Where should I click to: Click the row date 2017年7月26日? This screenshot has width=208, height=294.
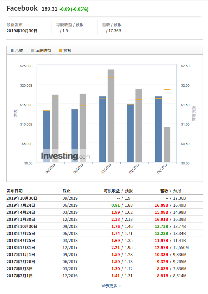pos(20,262)
